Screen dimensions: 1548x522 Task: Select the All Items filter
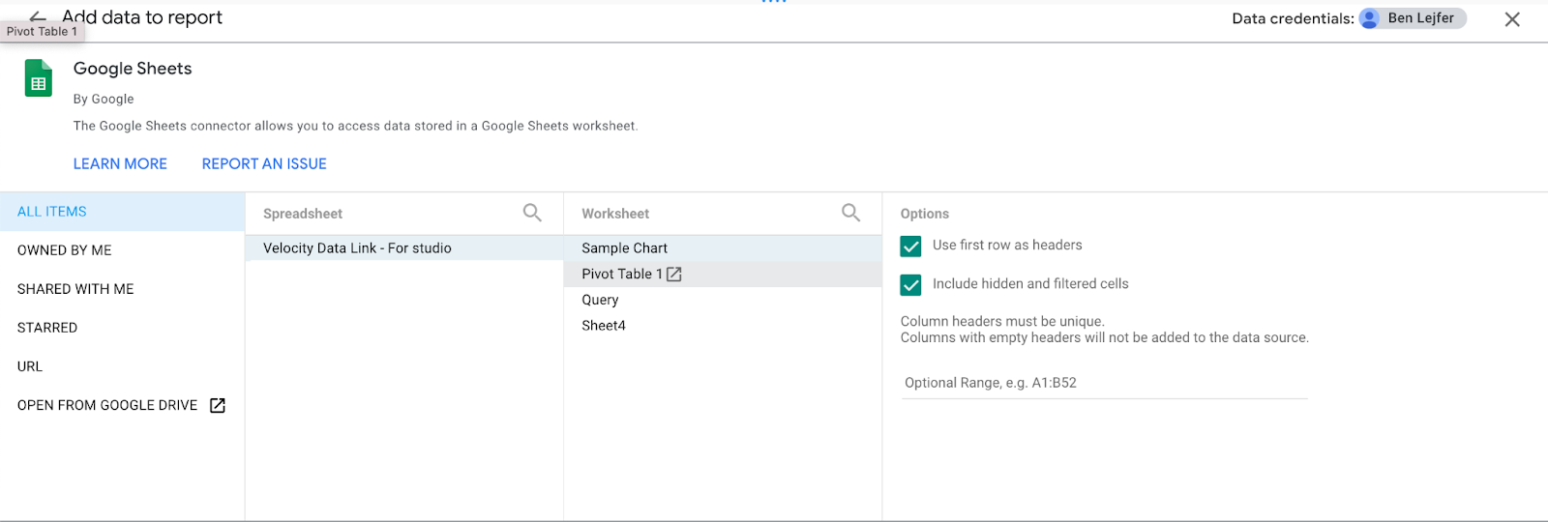point(52,212)
